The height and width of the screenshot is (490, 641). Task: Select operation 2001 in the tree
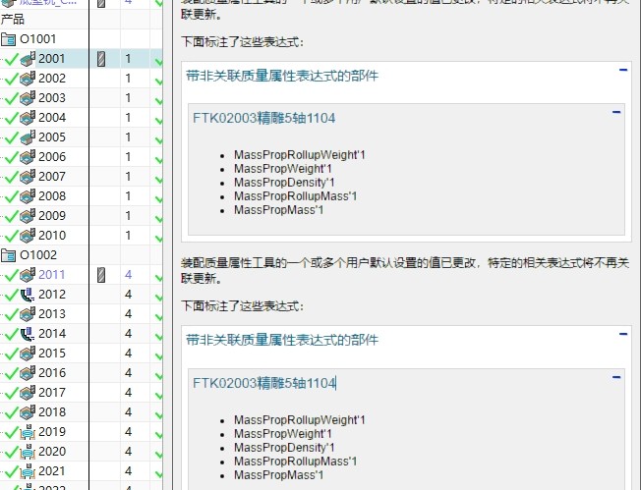coord(52,59)
